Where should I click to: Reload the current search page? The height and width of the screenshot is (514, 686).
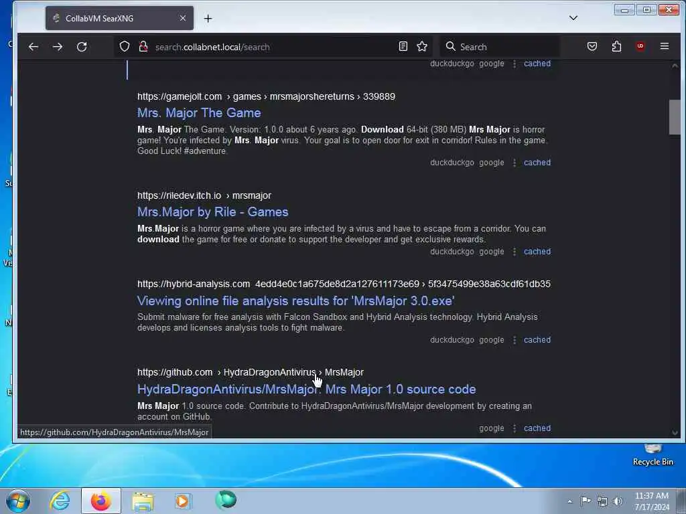click(82, 47)
